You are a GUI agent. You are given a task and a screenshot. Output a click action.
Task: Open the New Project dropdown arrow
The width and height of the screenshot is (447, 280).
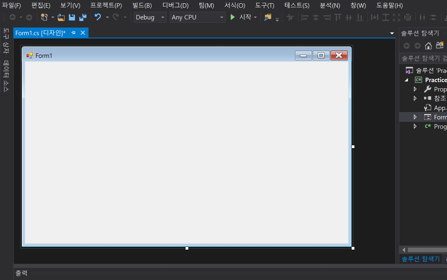click(53, 17)
